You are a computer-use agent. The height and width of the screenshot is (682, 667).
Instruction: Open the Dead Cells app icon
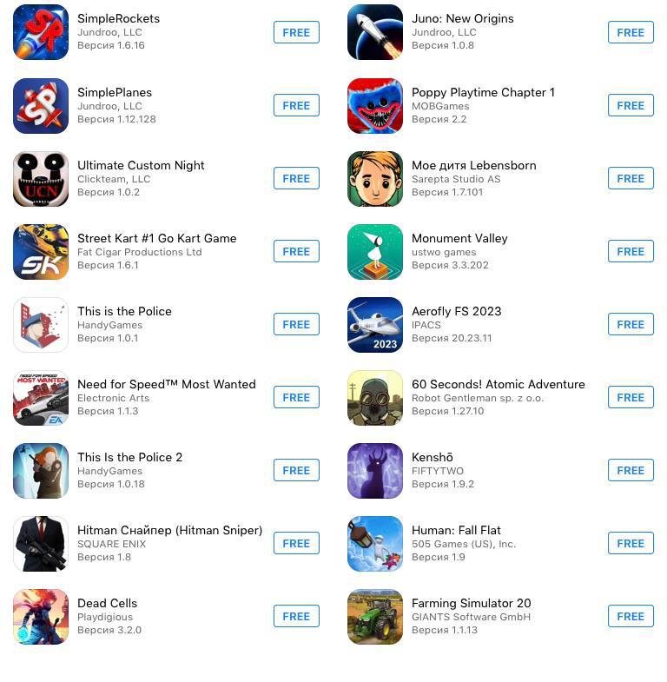(41, 617)
